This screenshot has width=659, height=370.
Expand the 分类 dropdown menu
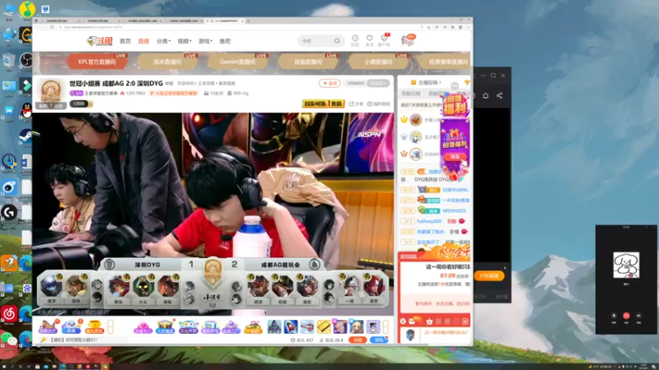pyautogui.click(x=163, y=41)
